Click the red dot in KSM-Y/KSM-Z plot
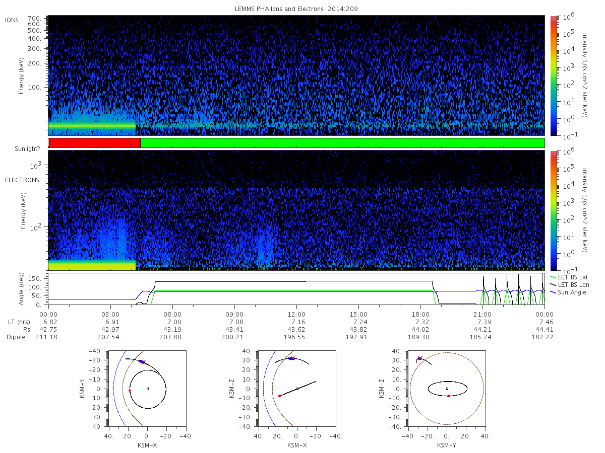 coord(448,396)
